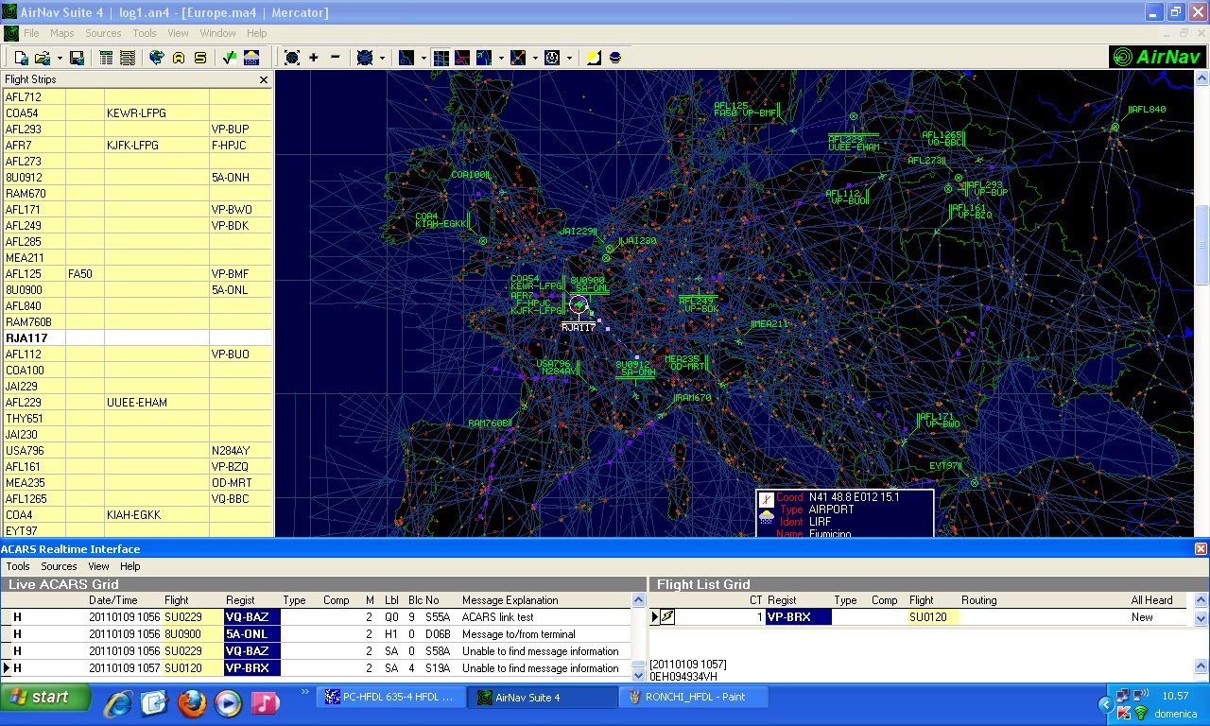
Task: Sort by Regist column in Live ACARS Grid
Action: 240,600
